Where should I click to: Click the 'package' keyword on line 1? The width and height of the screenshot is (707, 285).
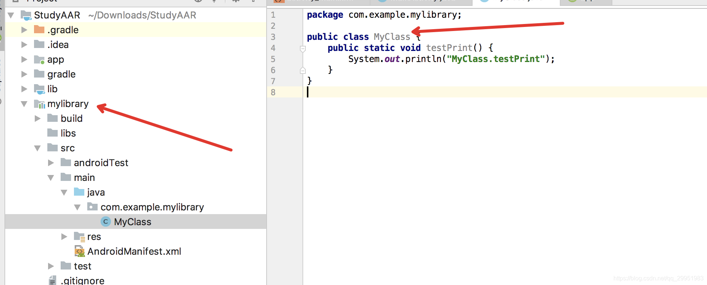pos(325,15)
